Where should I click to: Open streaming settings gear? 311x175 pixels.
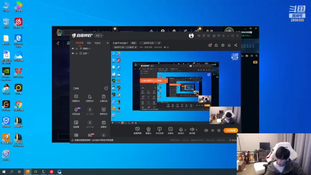[219, 130]
